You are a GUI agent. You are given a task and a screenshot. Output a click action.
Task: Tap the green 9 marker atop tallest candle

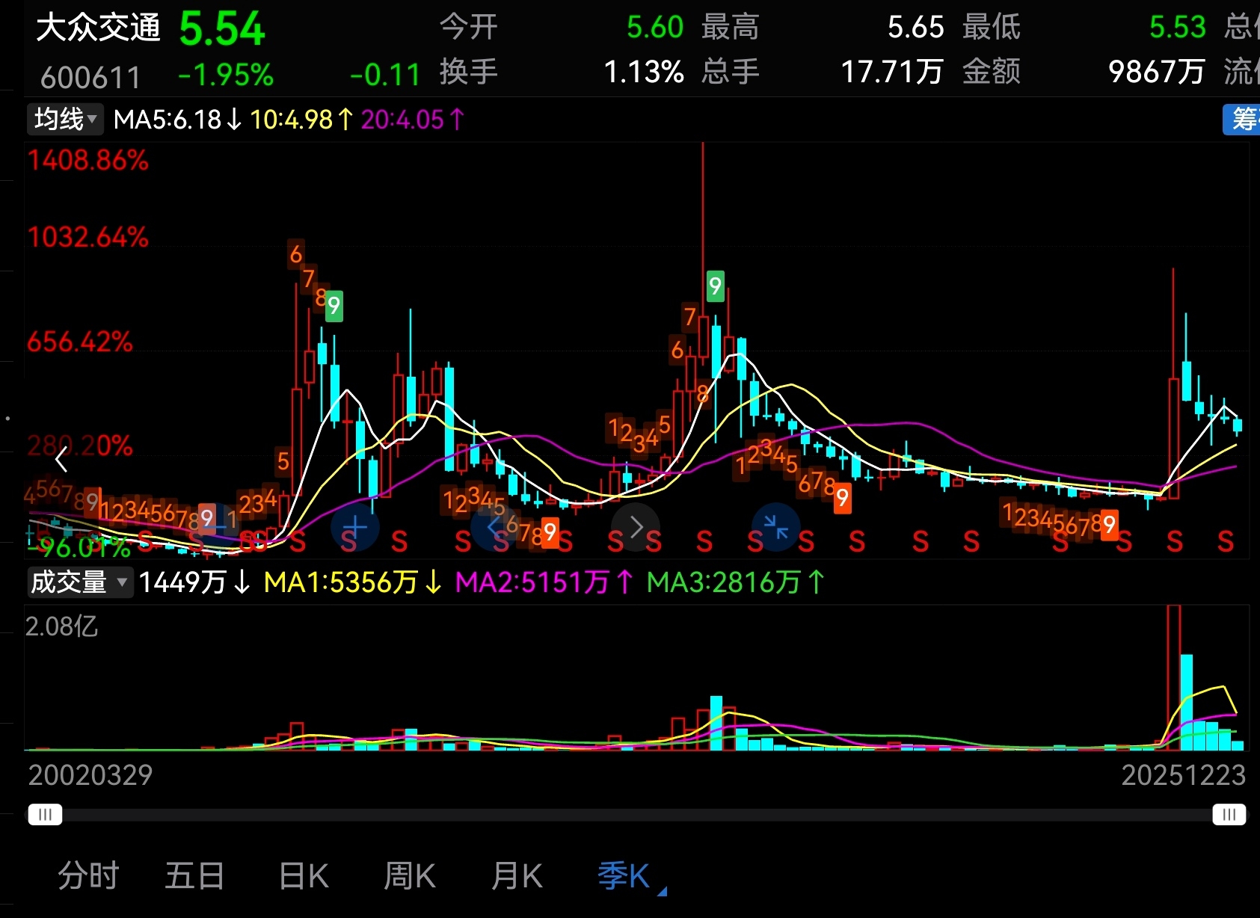pos(716,286)
